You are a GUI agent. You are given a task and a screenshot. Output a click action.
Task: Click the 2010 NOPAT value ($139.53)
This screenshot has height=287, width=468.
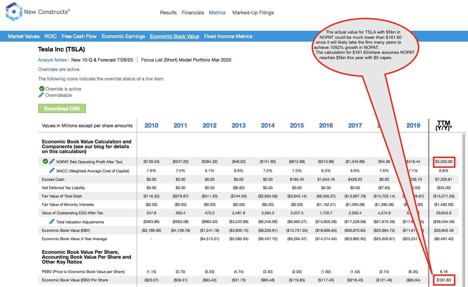151,162
